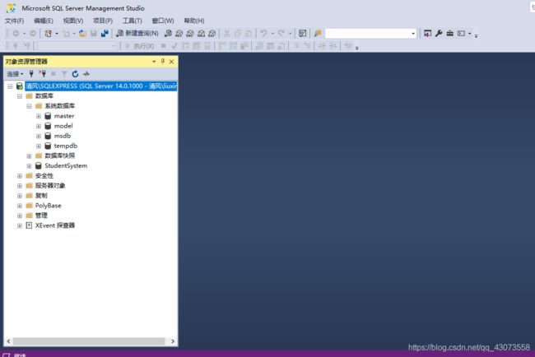Collapse the SQLEXPRESS server node

[x=10, y=86]
